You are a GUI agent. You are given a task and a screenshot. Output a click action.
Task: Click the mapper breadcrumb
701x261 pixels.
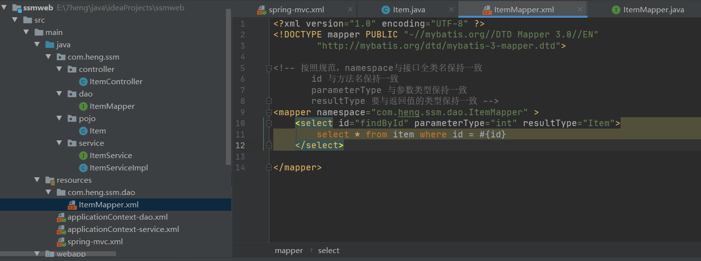click(x=289, y=251)
